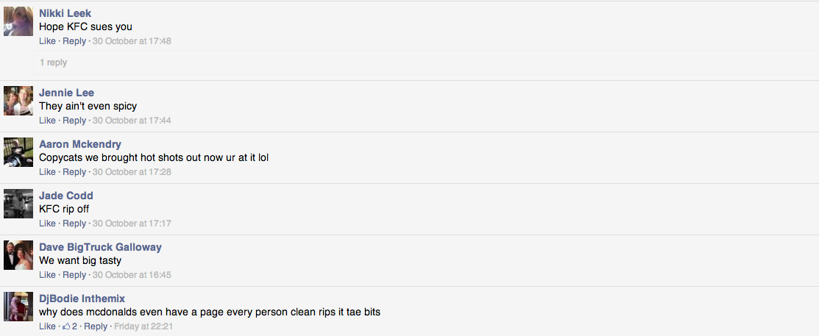Open the Friday at 22:21 timestamp
The image size is (819, 336).
pos(143,326)
